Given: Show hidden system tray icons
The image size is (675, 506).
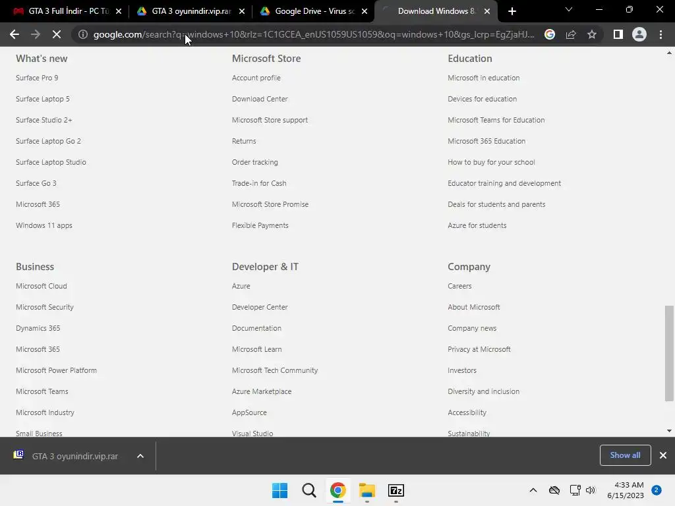Looking at the screenshot, I should coord(533,490).
